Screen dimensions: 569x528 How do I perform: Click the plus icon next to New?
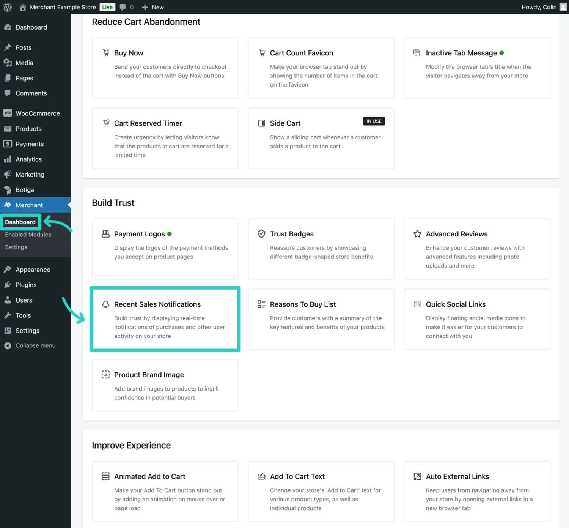pyautogui.click(x=145, y=7)
